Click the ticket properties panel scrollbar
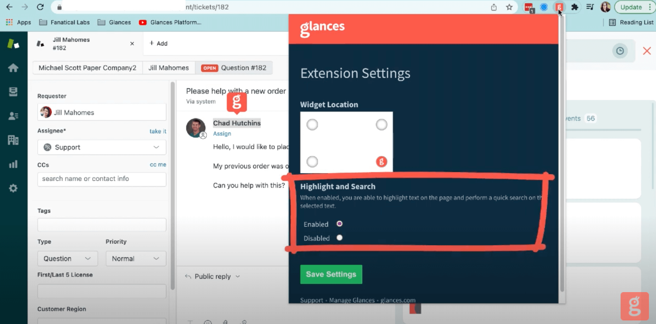The height and width of the screenshot is (324, 656). coord(173,186)
